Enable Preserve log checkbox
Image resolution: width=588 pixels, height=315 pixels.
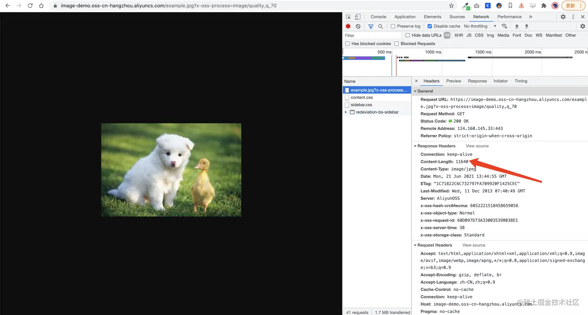tap(393, 26)
